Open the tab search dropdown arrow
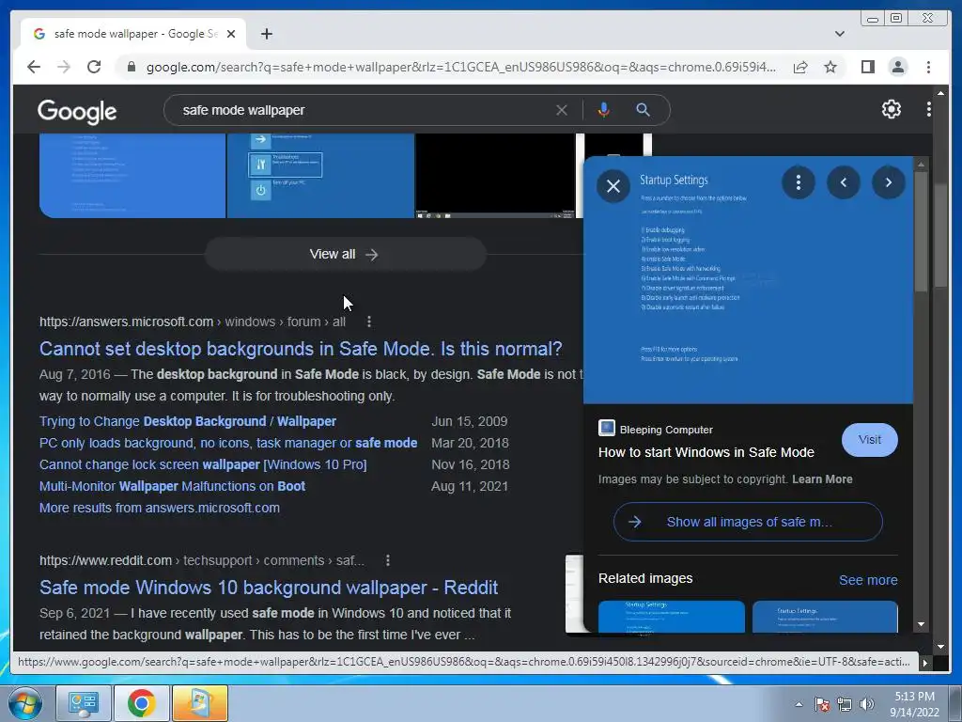Image resolution: width=962 pixels, height=722 pixels. click(840, 34)
